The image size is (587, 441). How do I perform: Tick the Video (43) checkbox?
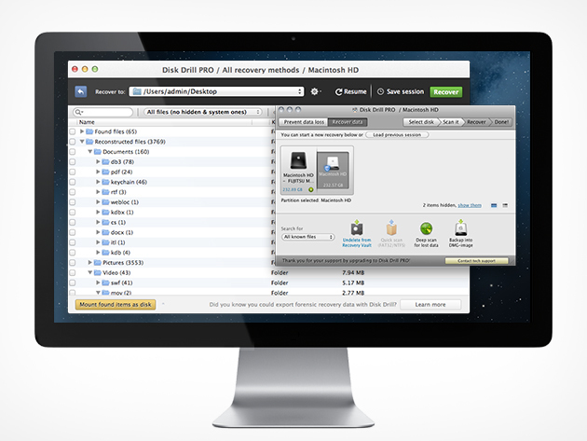click(x=73, y=273)
